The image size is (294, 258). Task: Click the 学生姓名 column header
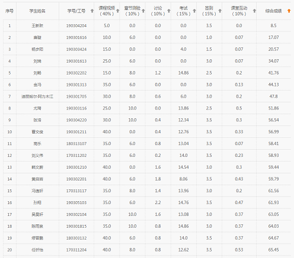point(37,11)
